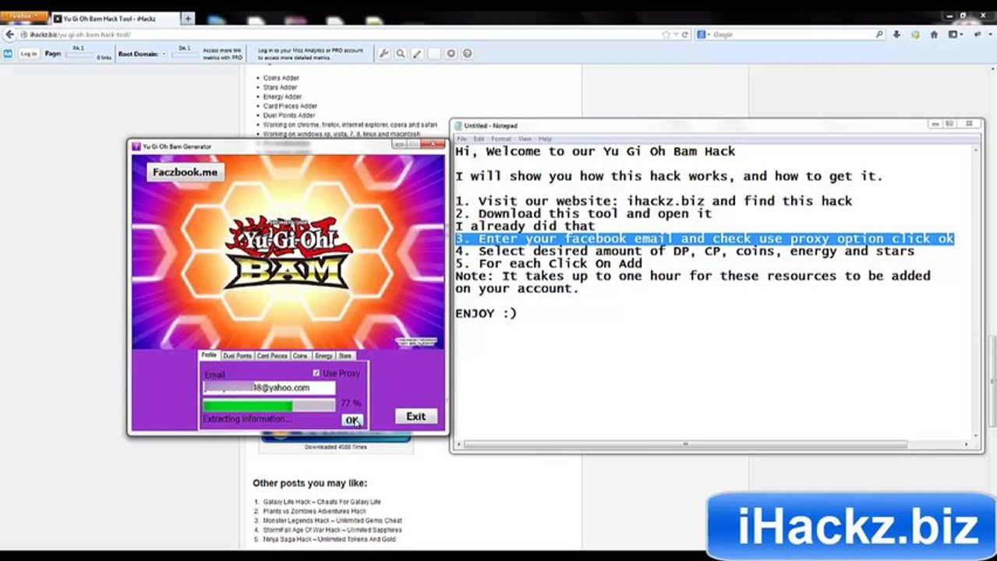997x561 pixels.
Task: Open the Notepad File menu
Action: [x=461, y=139]
